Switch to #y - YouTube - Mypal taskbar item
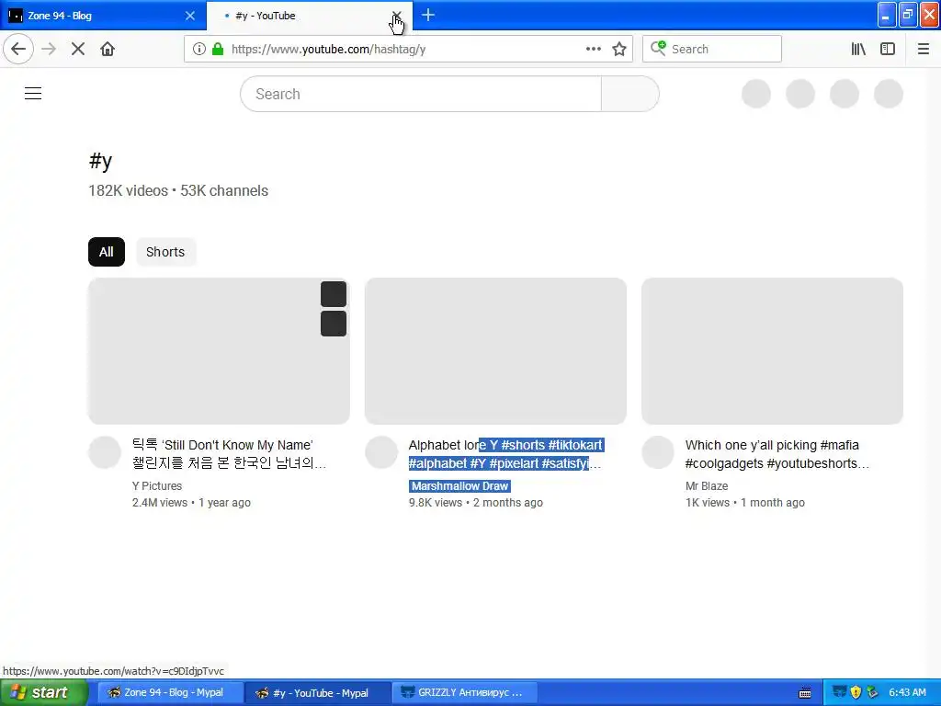This screenshot has width=941, height=706. (x=318, y=692)
